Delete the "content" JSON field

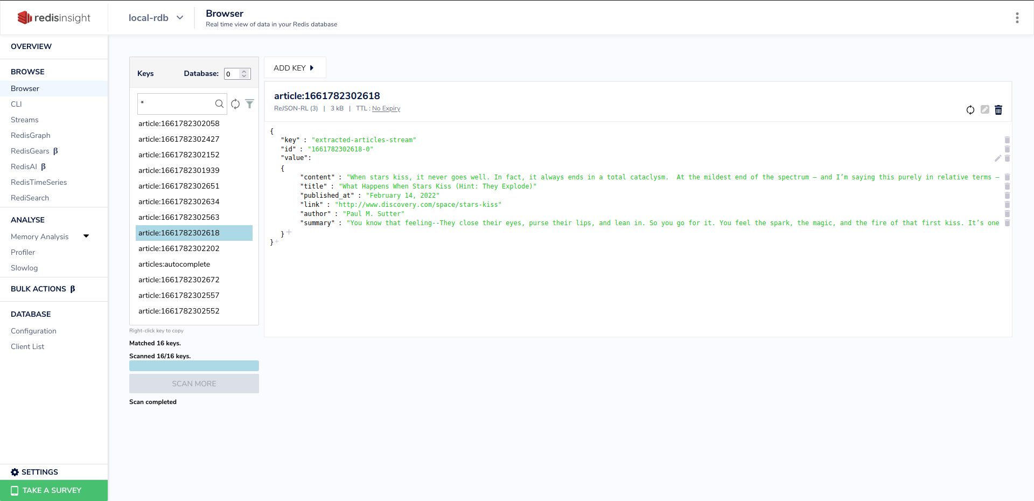(1007, 177)
